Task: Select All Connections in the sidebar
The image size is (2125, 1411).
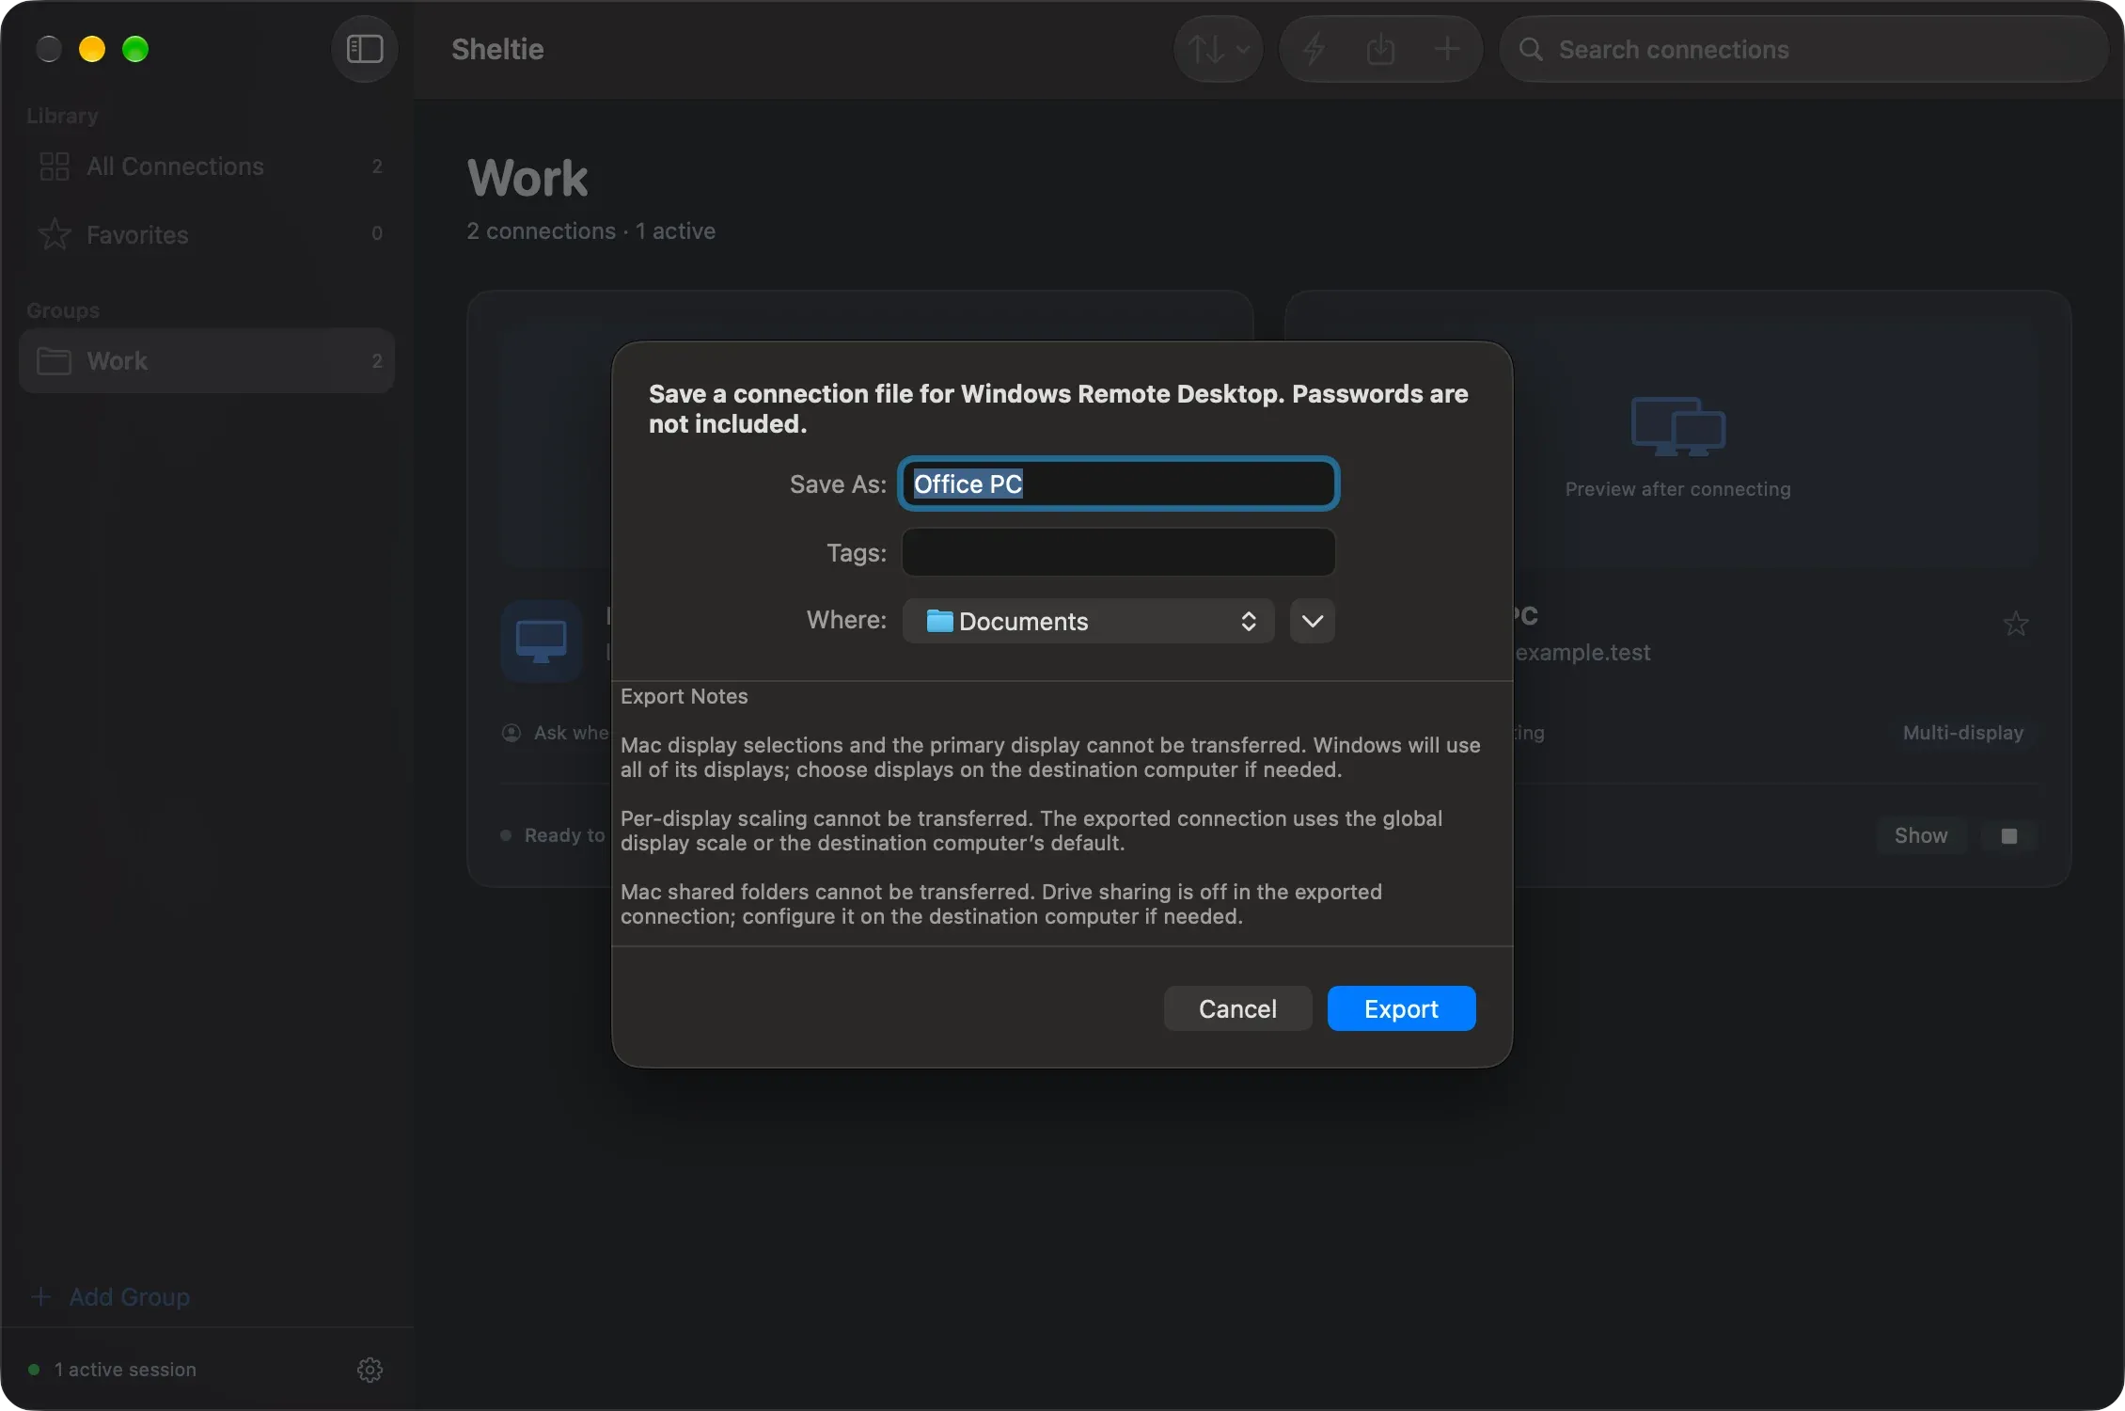Action: (207, 166)
